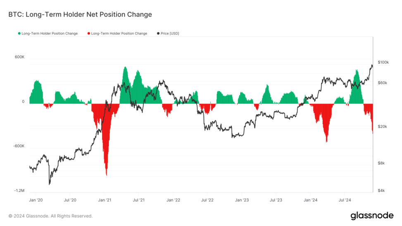Toggle the green Long-Term Holder Position Change series label
Viewport: 402px width, 226px height.
pyautogui.click(x=50, y=33)
